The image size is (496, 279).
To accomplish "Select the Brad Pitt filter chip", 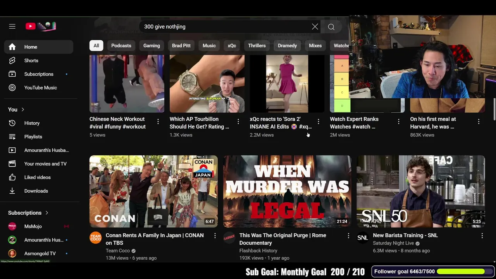I will (x=181, y=46).
